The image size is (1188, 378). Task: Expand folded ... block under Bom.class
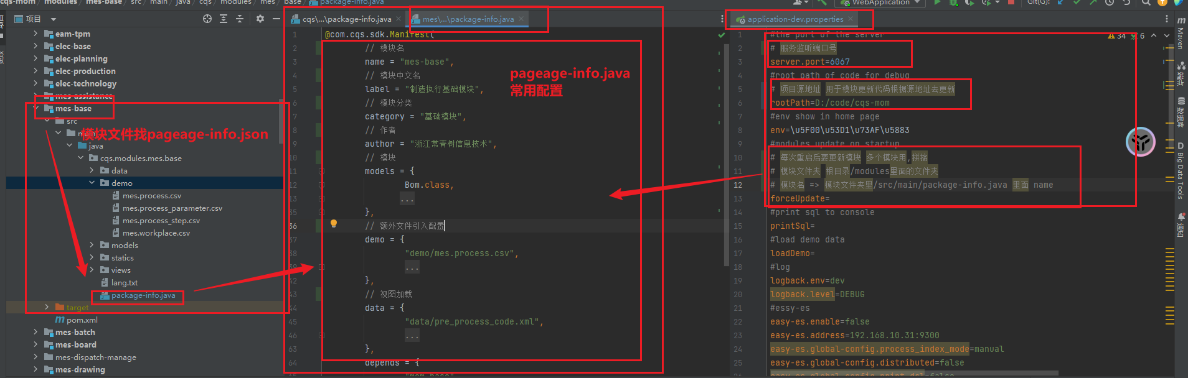[x=407, y=199]
